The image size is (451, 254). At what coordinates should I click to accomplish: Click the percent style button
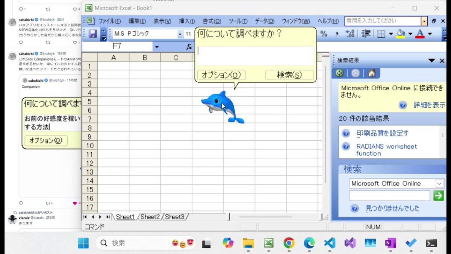[324, 34]
